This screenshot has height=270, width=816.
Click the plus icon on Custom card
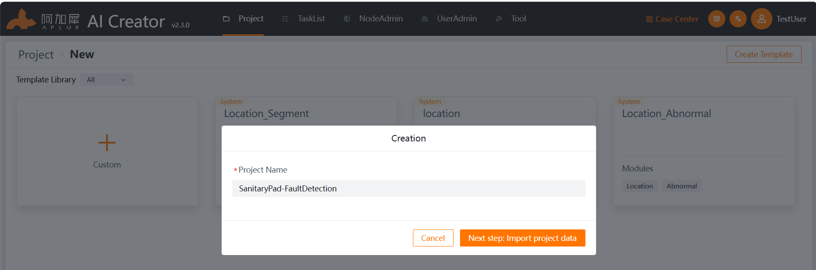point(107,143)
